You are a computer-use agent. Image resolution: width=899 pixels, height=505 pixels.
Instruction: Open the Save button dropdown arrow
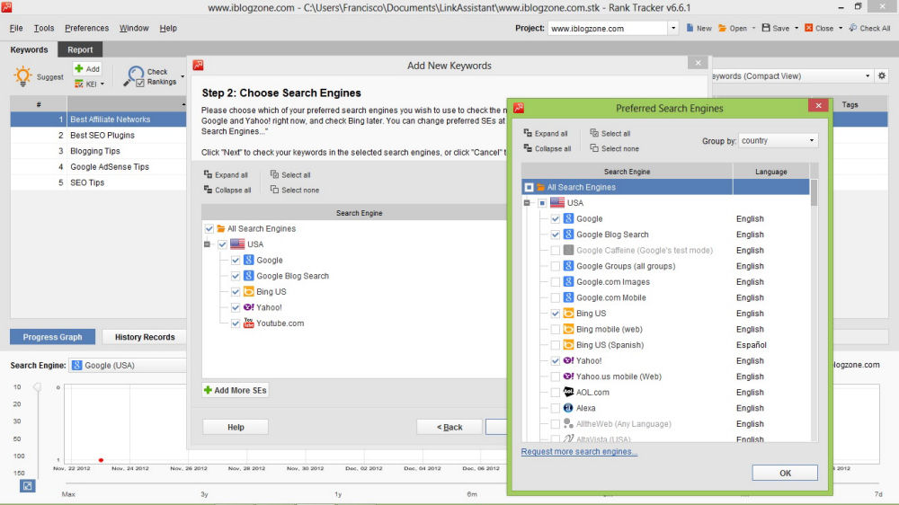point(797,28)
